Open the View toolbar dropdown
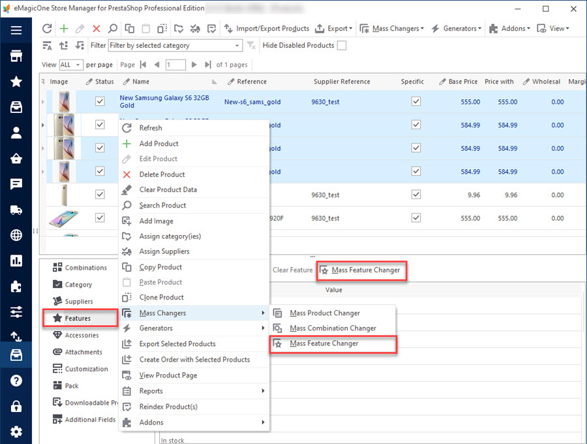Image resolution: width=587 pixels, height=444 pixels. click(553, 29)
